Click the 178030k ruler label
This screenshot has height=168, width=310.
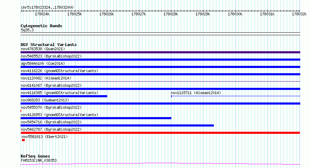(235, 14)
